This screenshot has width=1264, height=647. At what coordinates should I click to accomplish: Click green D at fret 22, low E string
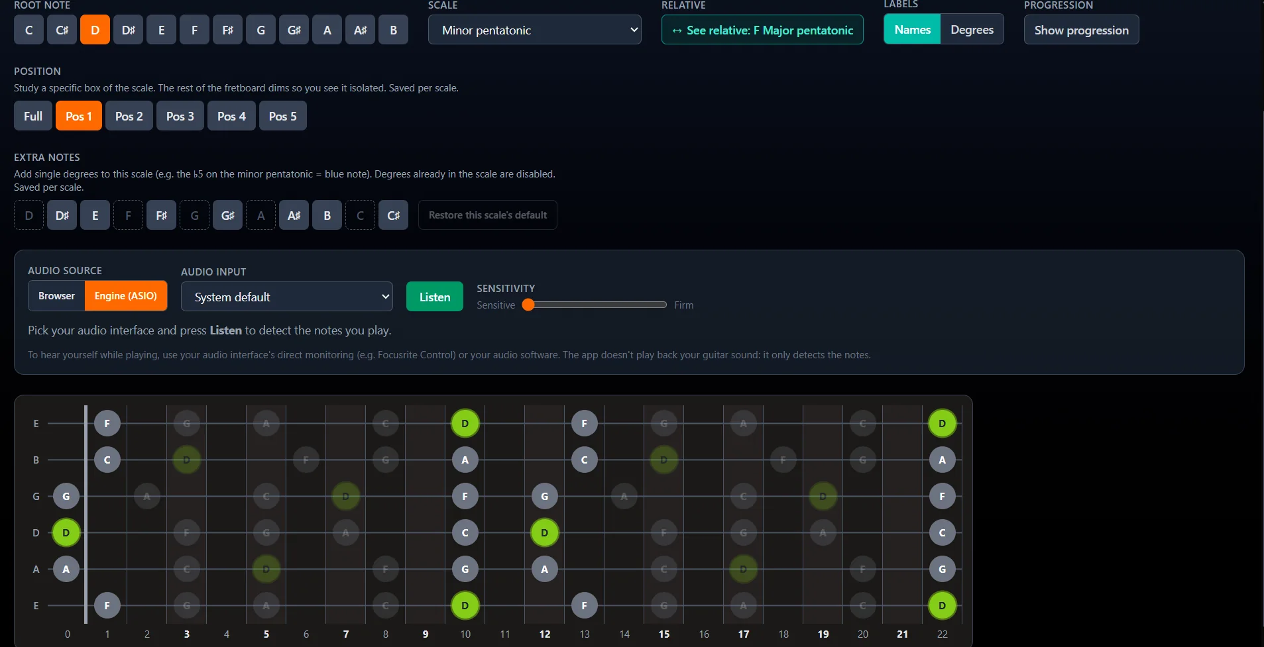tap(942, 605)
